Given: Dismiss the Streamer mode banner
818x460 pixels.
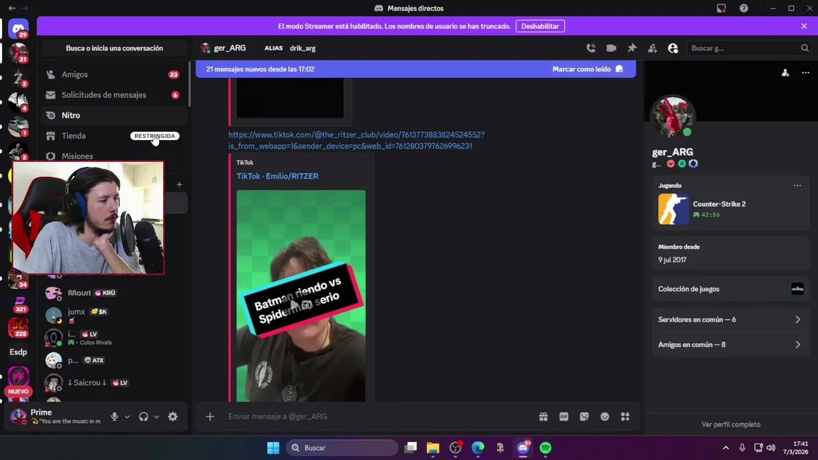Looking at the screenshot, I should (x=804, y=26).
